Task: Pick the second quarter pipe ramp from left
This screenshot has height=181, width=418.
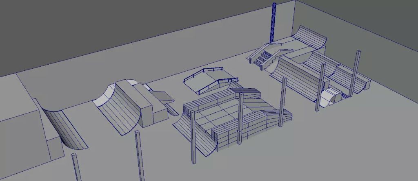Action: pyautogui.click(x=120, y=108)
